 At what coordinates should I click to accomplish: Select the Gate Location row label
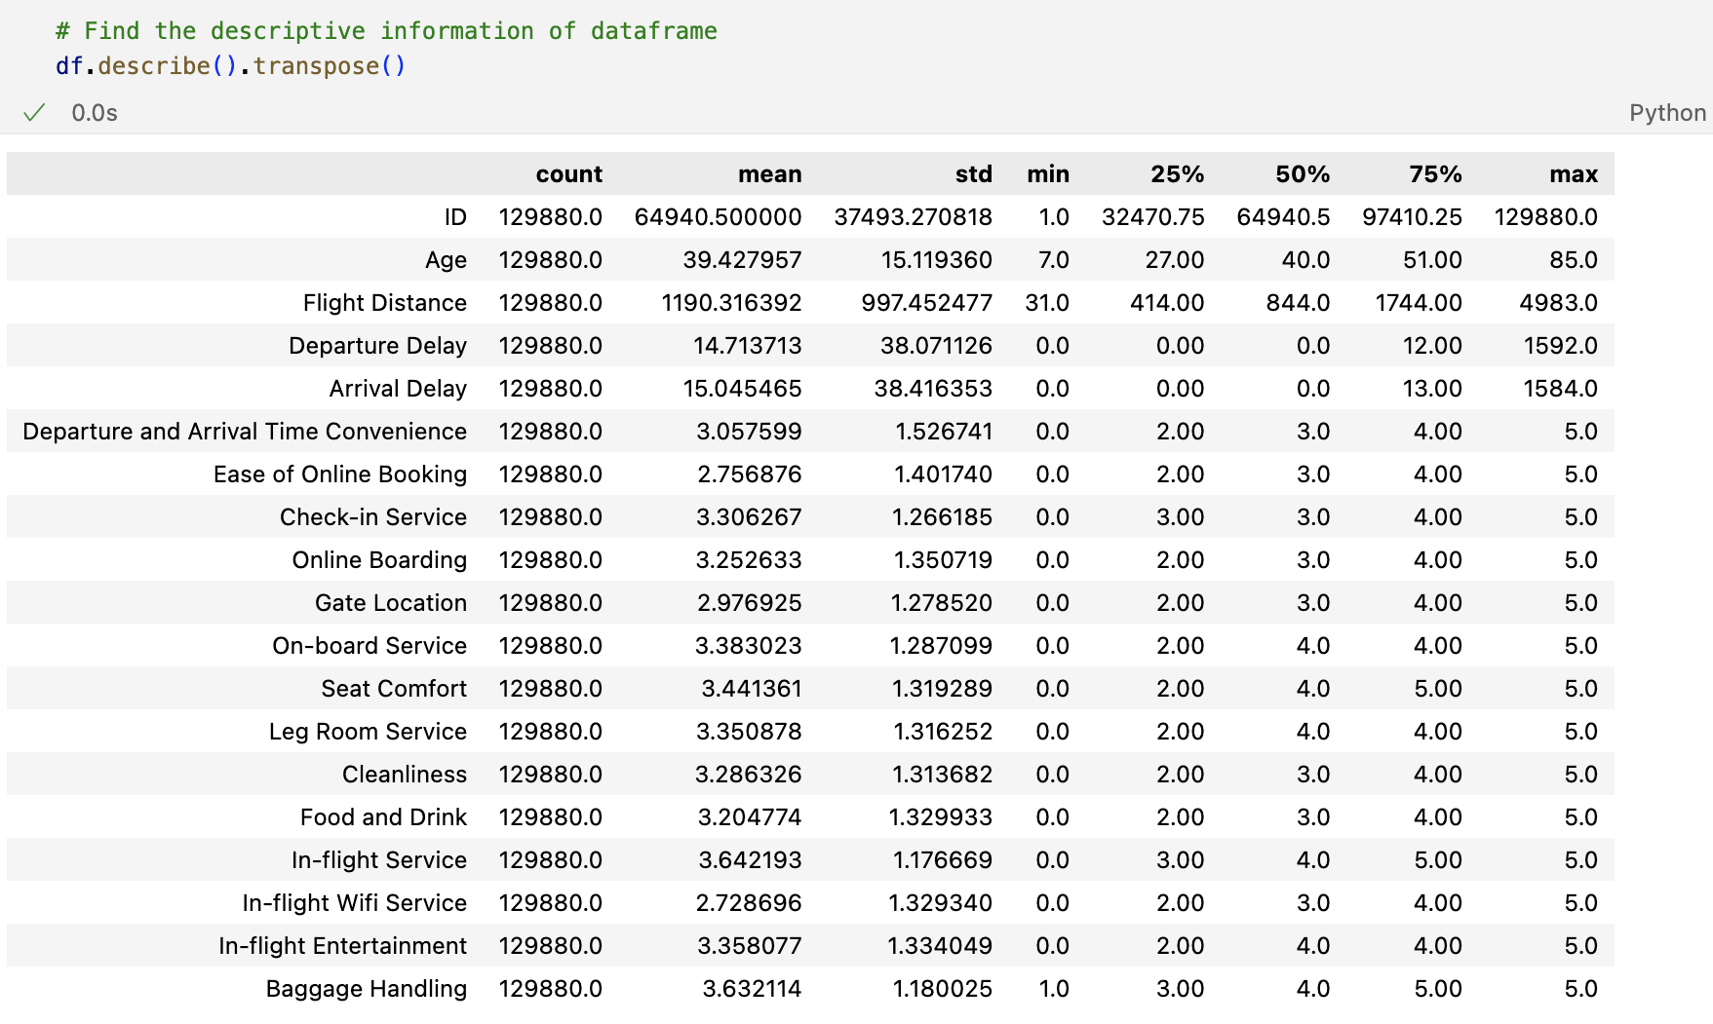click(x=391, y=603)
